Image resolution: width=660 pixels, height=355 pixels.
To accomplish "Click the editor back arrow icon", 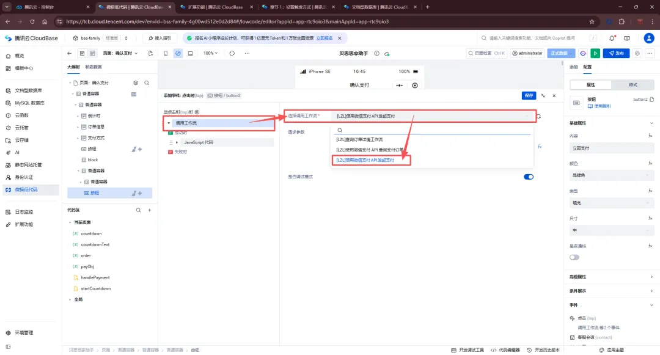I will pyautogui.click(x=70, y=53).
